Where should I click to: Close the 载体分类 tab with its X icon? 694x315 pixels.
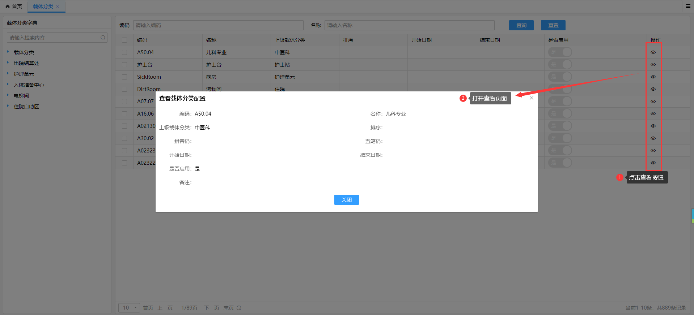58,7
